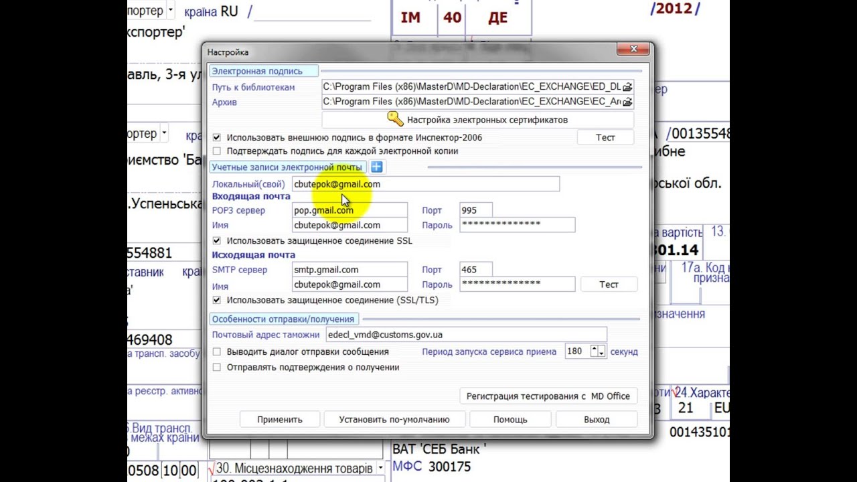Browse for the library path folder
This screenshot has width=857, height=482.
627,87
